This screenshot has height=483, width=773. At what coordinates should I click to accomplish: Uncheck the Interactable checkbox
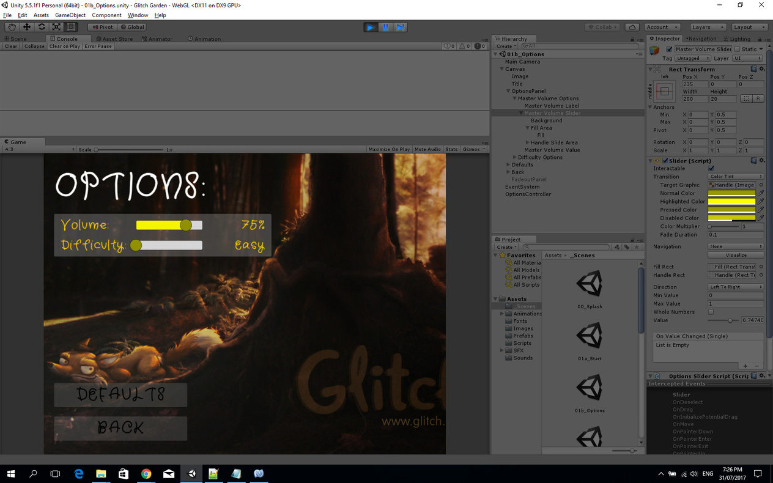[711, 169]
